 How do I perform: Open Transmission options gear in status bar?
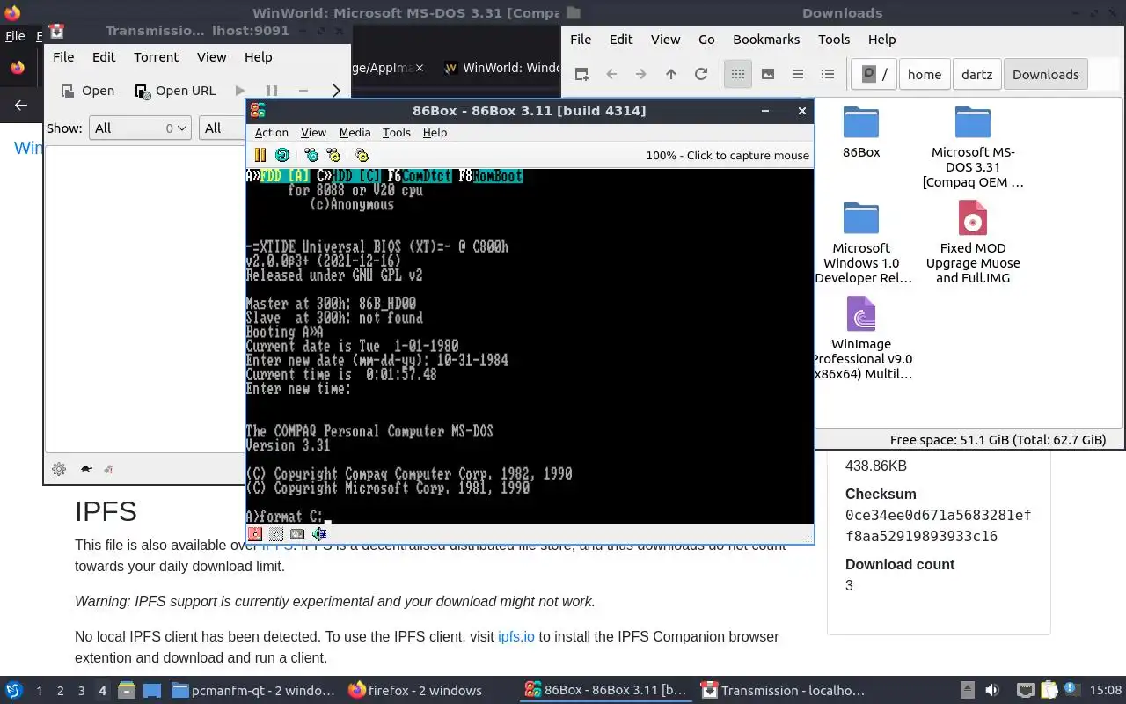(x=59, y=469)
